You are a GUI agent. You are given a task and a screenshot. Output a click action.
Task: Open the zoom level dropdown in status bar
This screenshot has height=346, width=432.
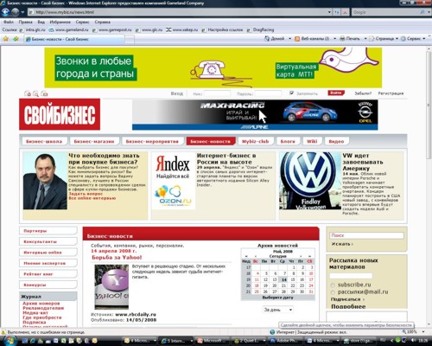click(x=423, y=332)
